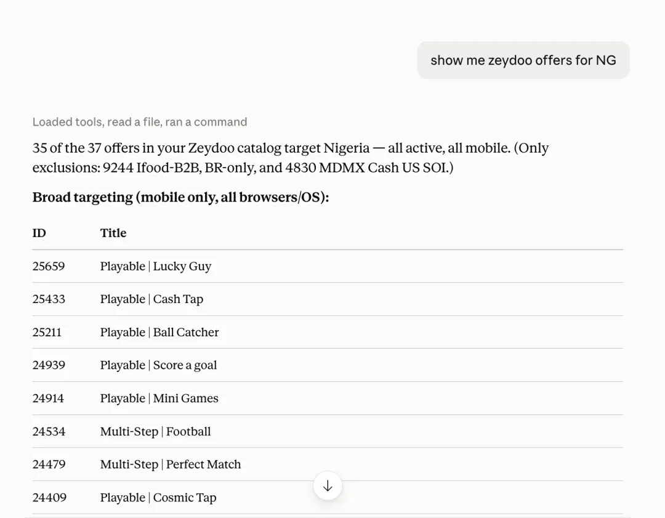Click offer ID 24914
Image resolution: width=665 pixels, height=518 pixels.
click(49, 399)
